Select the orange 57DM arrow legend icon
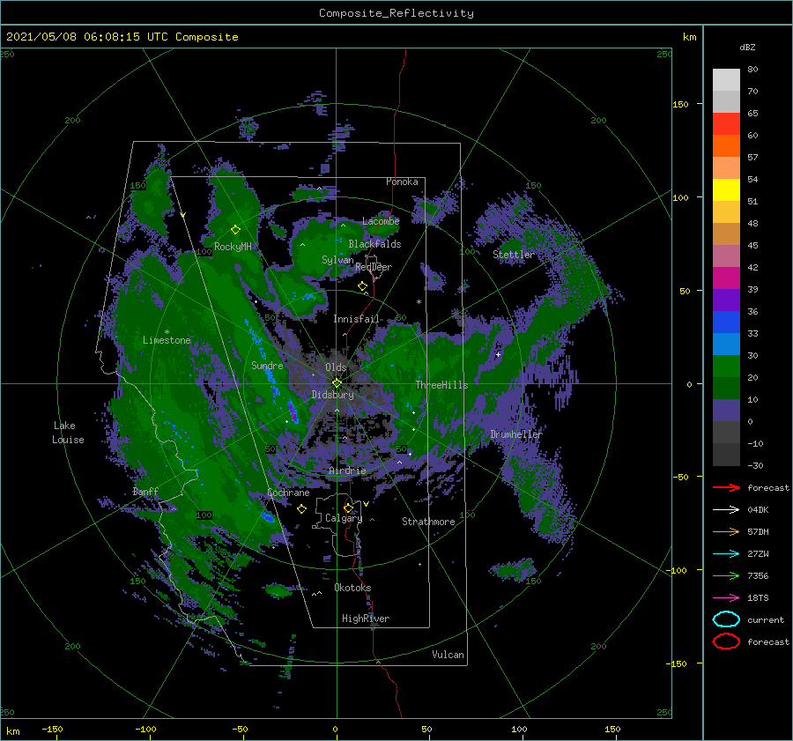Viewport: 793px width, 741px height. click(726, 531)
